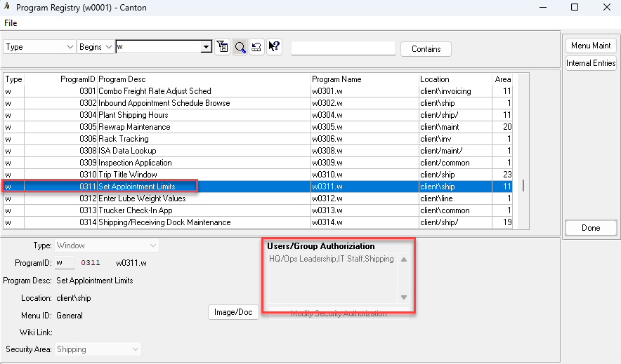
Task: Click the Program Desc column header
Action: pyautogui.click(x=204, y=79)
